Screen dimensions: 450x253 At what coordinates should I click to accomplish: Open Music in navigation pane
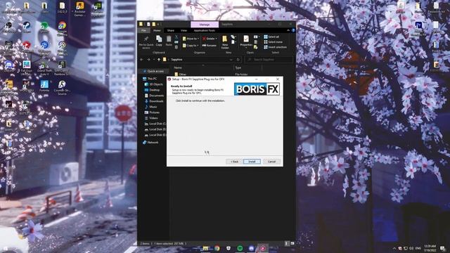(x=151, y=107)
